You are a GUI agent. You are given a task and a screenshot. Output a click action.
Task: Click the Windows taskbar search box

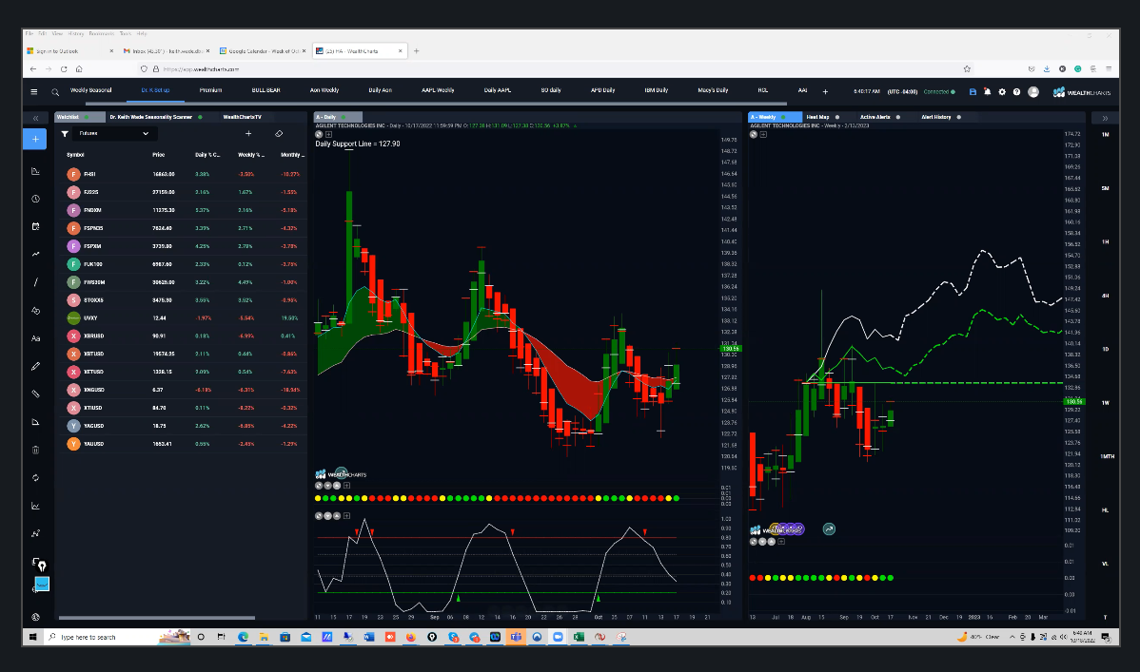pyautogui.click(x=118, y=637)
